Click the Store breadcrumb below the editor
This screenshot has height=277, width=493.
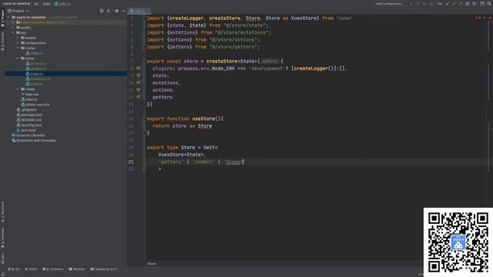click(152, 263)
